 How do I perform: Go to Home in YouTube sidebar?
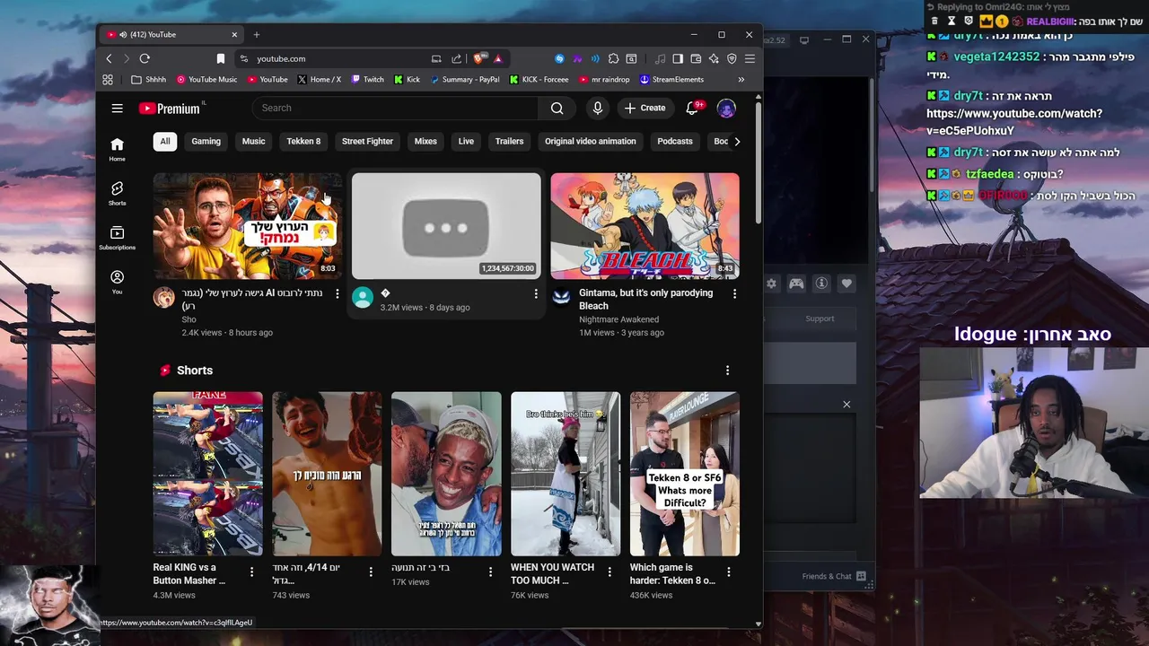pos(117,149)
